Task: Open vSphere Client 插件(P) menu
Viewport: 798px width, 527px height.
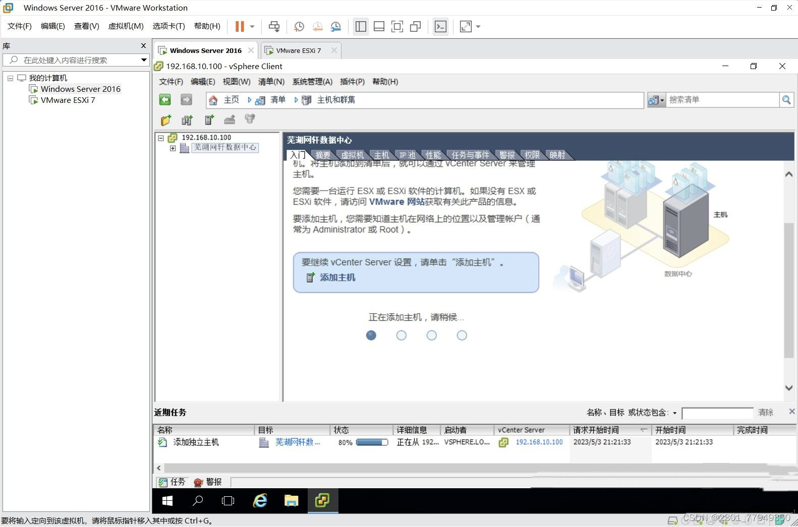Action: click(352, 82)
